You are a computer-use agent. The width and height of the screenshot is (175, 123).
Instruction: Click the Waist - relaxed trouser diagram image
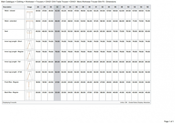pos(29,14)
